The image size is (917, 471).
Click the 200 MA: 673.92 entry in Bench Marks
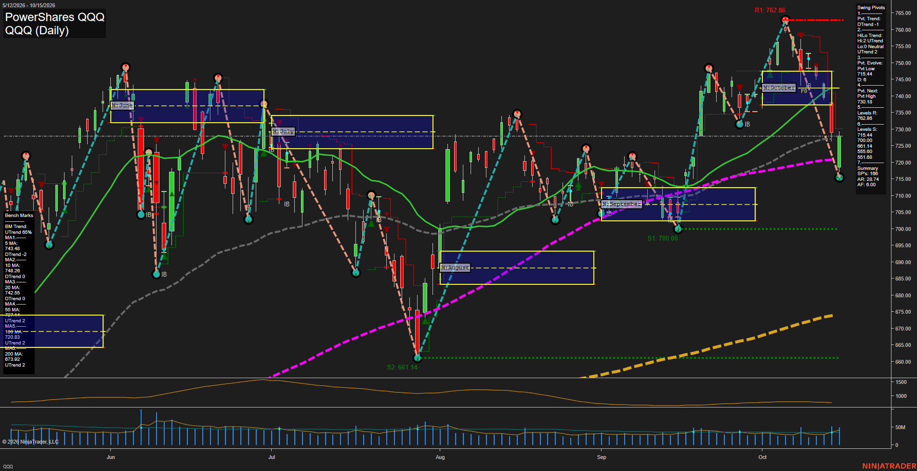pos(14,356)
